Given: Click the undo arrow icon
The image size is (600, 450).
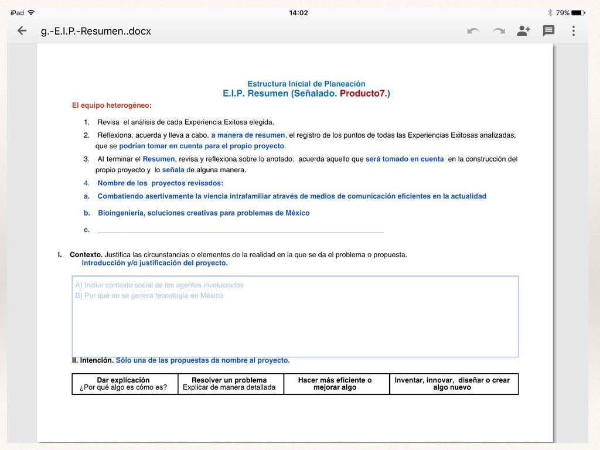Looking at the screenshot, I should (x=473, y=31).
